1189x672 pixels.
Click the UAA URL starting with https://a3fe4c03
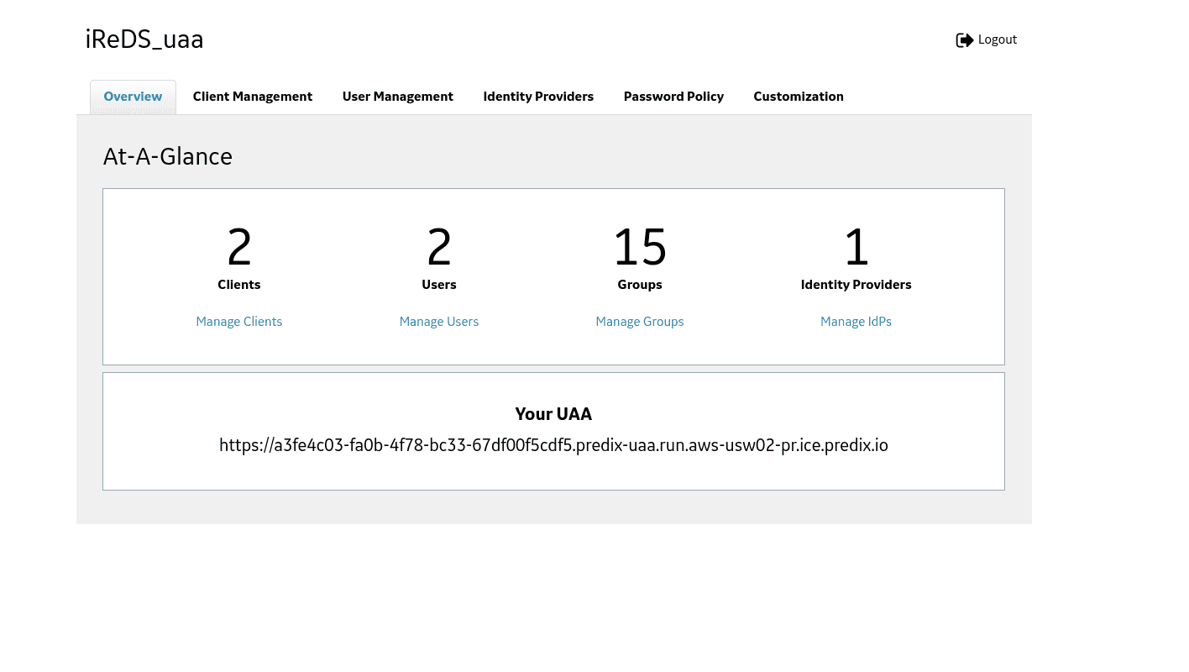(553, 445)
